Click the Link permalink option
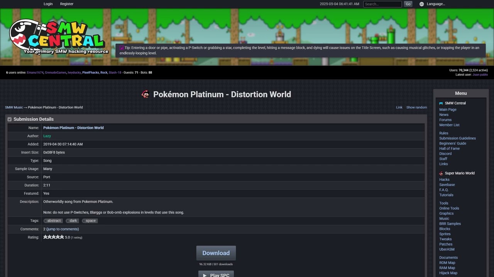The width and height of the screenshot is (494, 277). pyautogui.click(x=399, y=107)
